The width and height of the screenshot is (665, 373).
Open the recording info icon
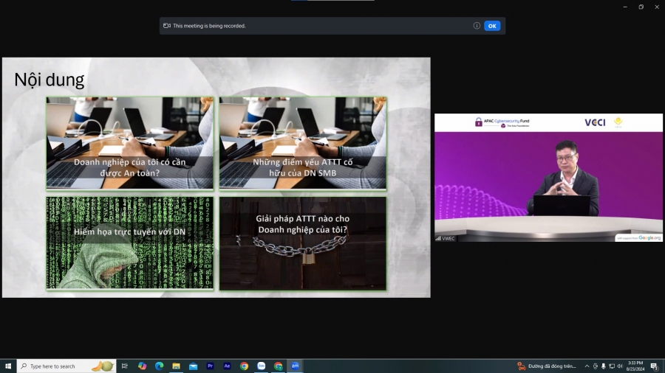click(x=477, y=26)
